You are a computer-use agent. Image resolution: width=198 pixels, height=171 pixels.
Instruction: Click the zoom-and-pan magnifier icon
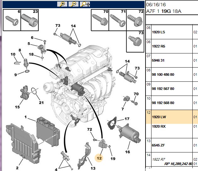click(x=85, y=4)
